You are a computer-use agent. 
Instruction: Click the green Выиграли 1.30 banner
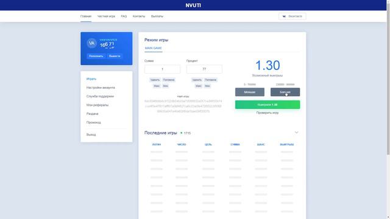coord(268,105)
